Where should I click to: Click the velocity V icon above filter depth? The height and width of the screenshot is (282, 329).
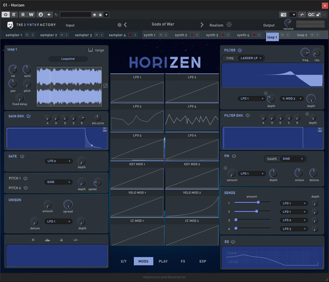tap(266, 94)
